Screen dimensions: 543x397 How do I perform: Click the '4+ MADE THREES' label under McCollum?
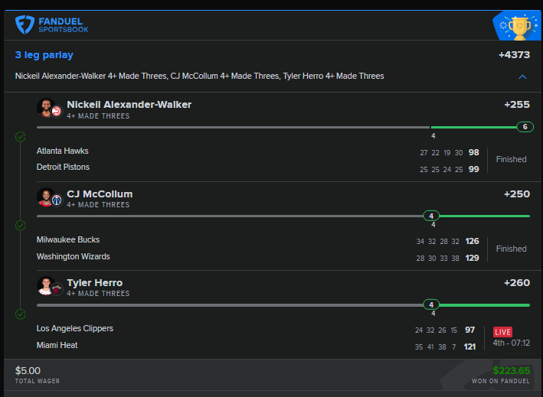click(x=98, y=205)
